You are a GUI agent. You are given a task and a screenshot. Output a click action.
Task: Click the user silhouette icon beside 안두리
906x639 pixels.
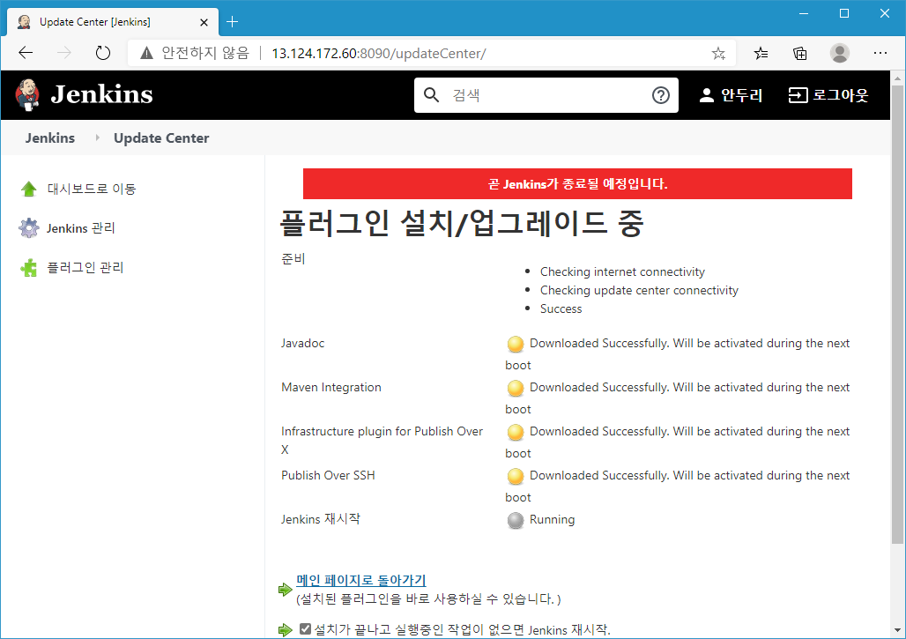(x=706, y=95)
